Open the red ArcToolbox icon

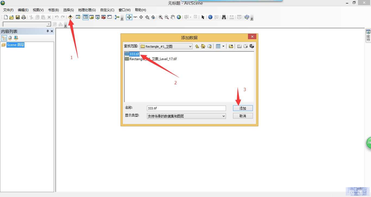click(103, 17)
